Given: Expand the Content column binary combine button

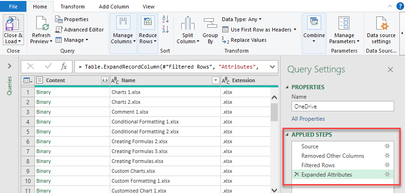Looking at the screenshot, I should [x=105, y=80].
